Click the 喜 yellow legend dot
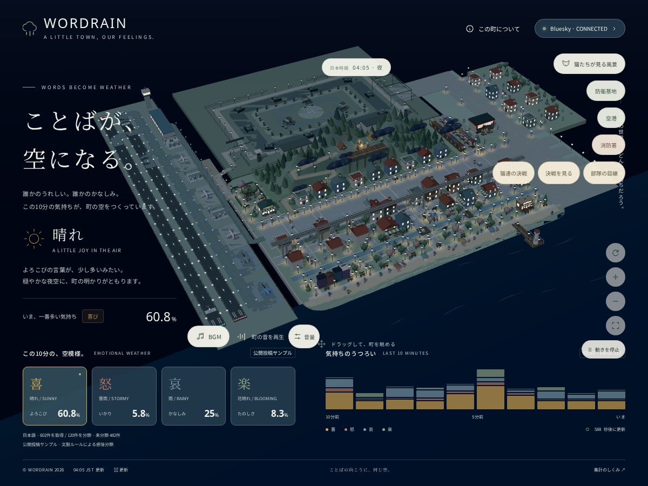Screen dimensions: 648x486 tap(327, 429)
